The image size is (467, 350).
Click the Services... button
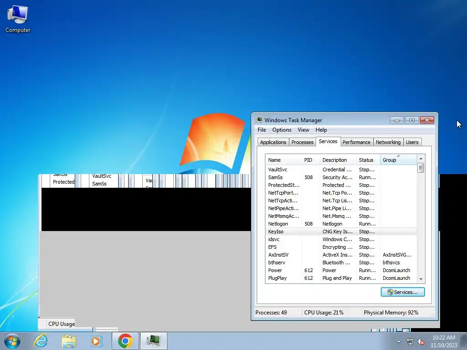tap(403, 292)
